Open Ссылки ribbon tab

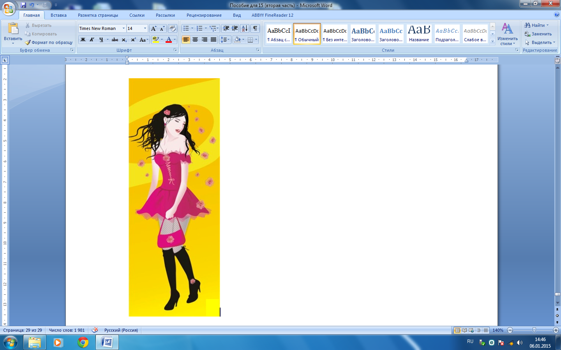(x=137, y=15)
